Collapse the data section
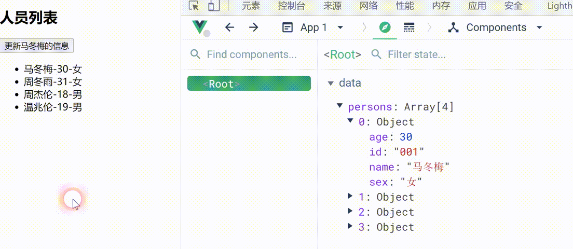 331,83
